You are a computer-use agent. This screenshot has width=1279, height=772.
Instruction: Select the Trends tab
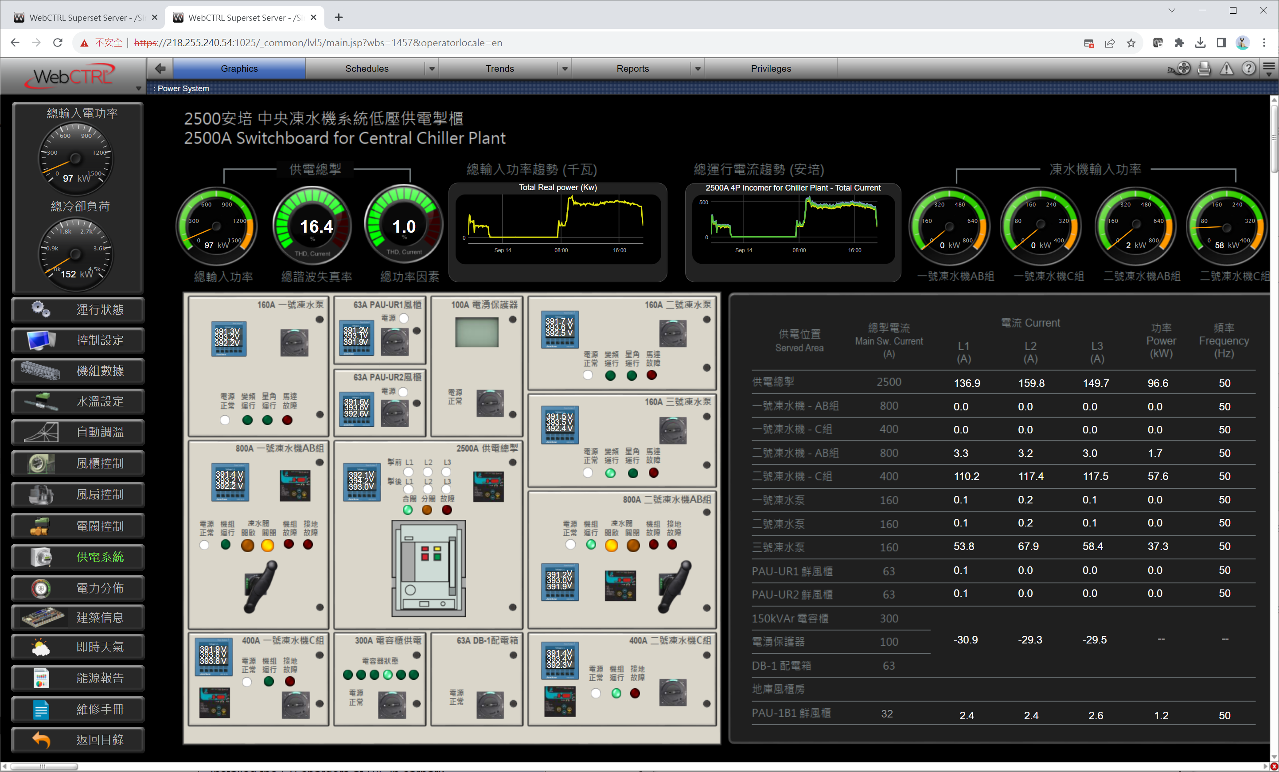(499, 68)
